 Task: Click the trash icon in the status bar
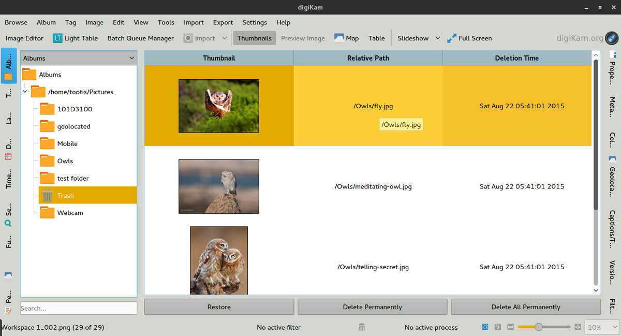(x=362, y=327)
